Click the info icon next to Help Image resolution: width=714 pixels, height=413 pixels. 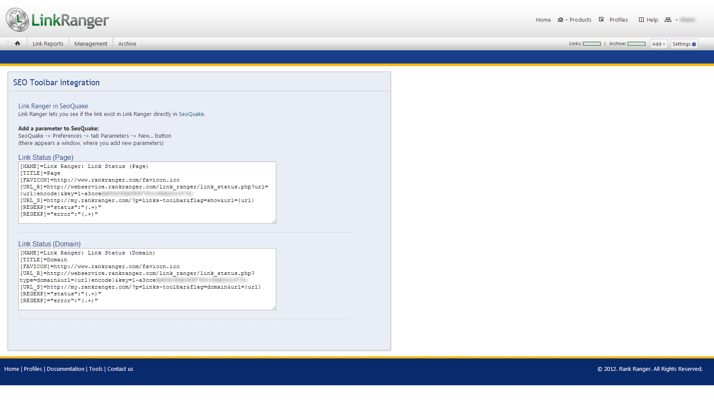(641, 20)
